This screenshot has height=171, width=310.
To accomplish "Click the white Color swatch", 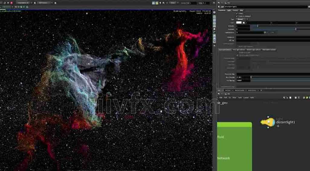I will tap(239, 23).
